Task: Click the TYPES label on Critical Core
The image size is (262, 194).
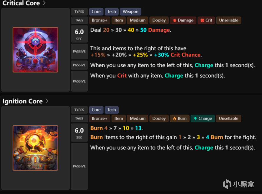Action: 79,12
